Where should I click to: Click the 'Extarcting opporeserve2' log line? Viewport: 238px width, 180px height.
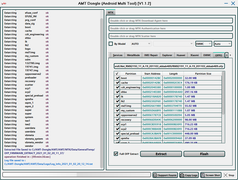click(x=27, y=74)
